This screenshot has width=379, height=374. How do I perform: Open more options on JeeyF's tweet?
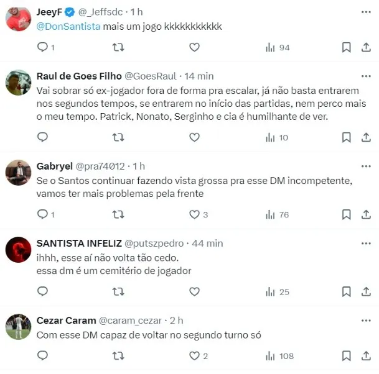pos(366,12)
